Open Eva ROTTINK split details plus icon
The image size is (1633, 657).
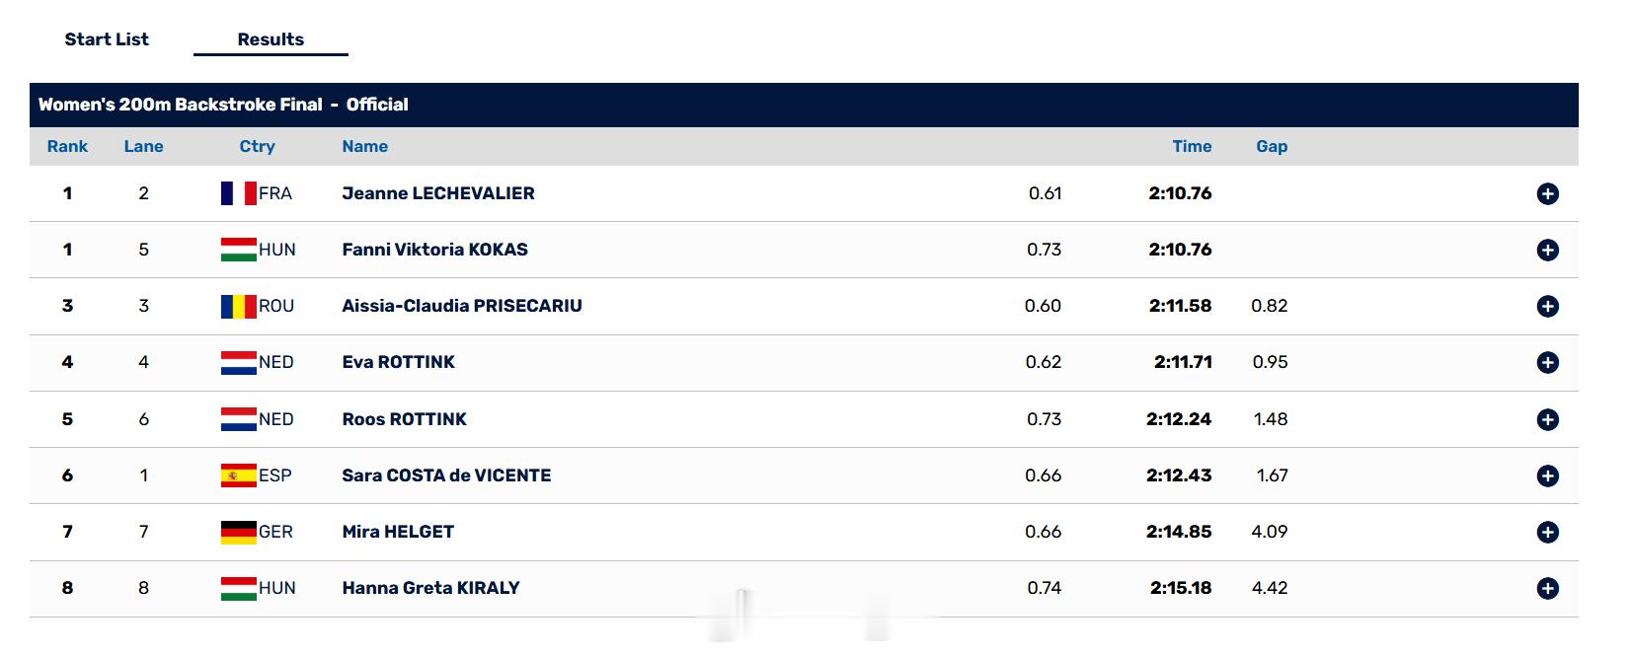(x=1547, y=363)
